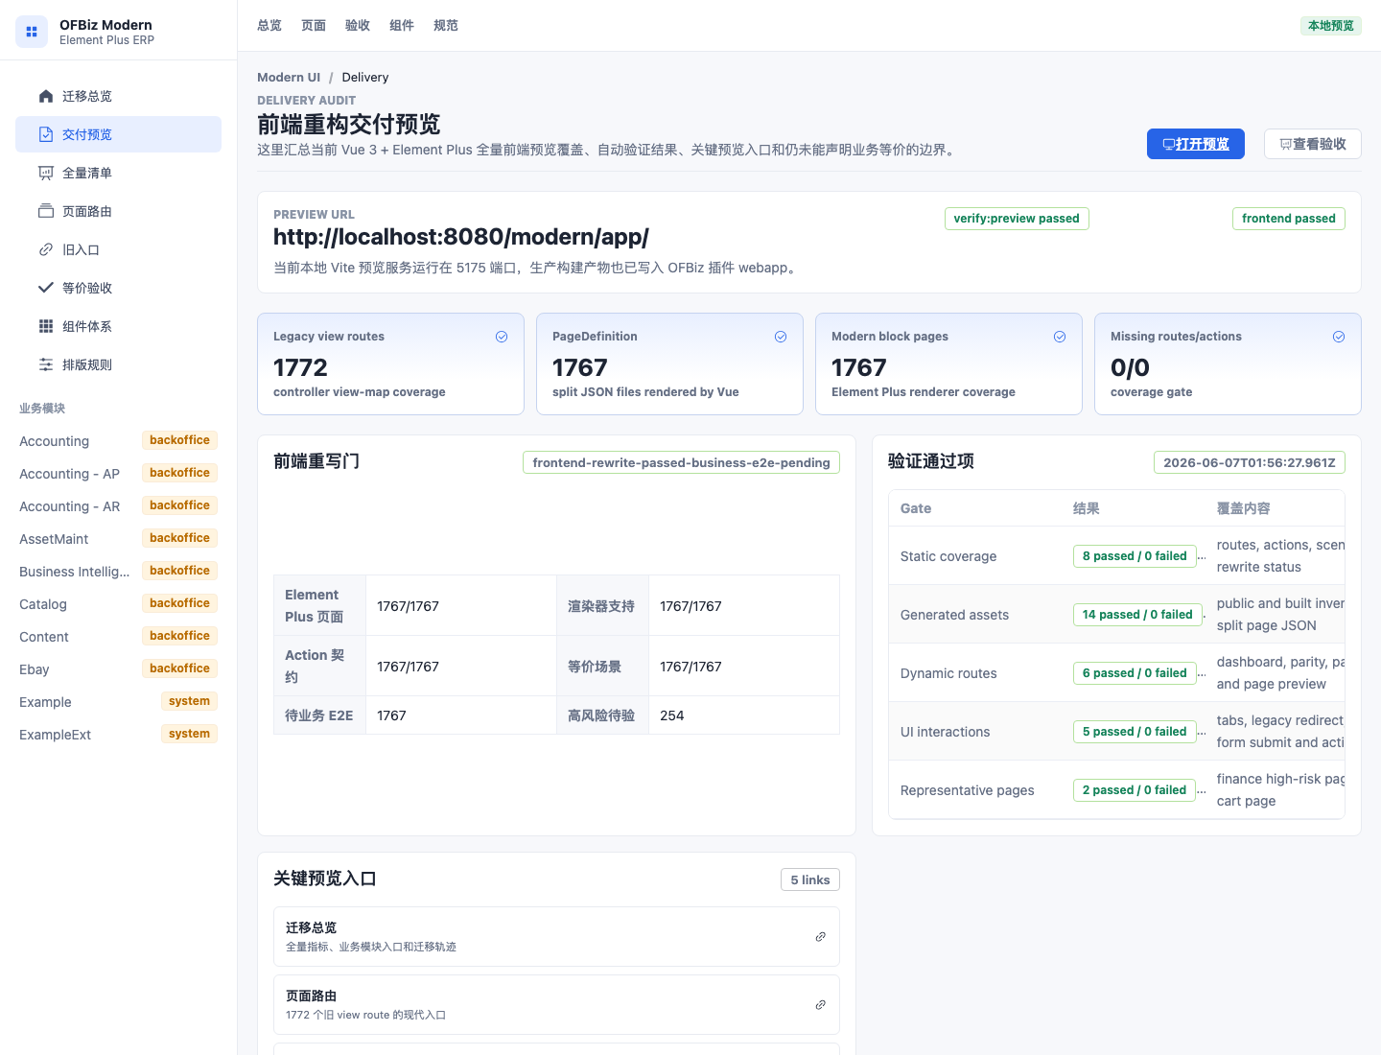Click the 5 passed / 0 failed result tag
The width and height of the screenshot is (1381, 1055).
[x=1135, y=732]
